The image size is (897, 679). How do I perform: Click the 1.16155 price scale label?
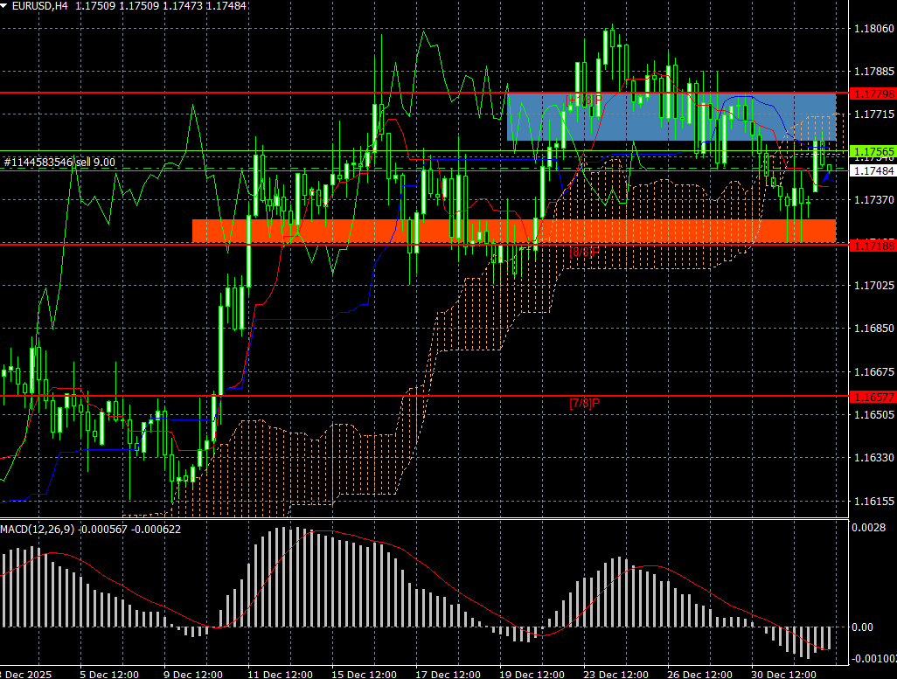pos(873,501)
